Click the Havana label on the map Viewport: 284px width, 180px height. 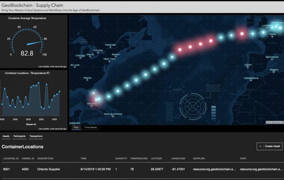(91, 104)
